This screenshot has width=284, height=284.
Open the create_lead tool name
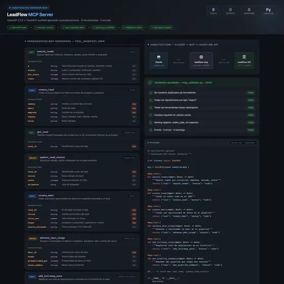pyautogui.click(x=46, y=90)
